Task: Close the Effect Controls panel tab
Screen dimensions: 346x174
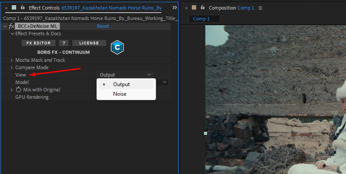Action: pyautogui.click(x=6, y=8)
